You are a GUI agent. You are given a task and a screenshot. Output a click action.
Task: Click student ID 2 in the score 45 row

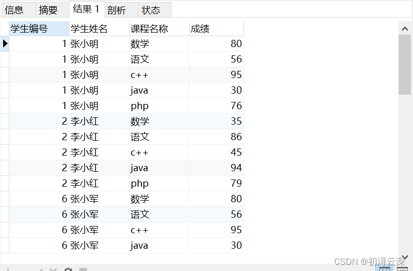tap(39, 152)
